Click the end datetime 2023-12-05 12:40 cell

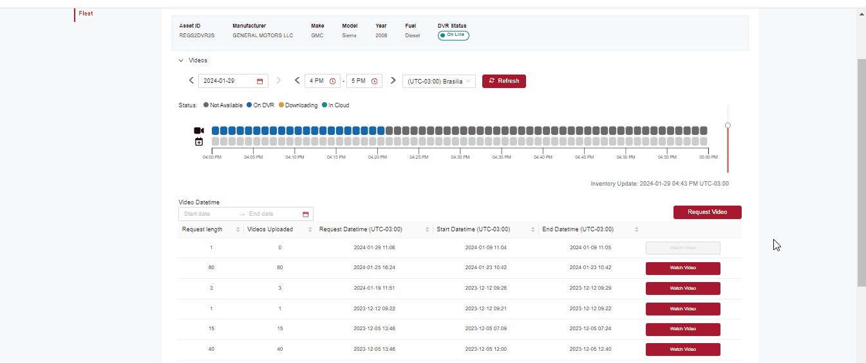click(x=590, y=349)
